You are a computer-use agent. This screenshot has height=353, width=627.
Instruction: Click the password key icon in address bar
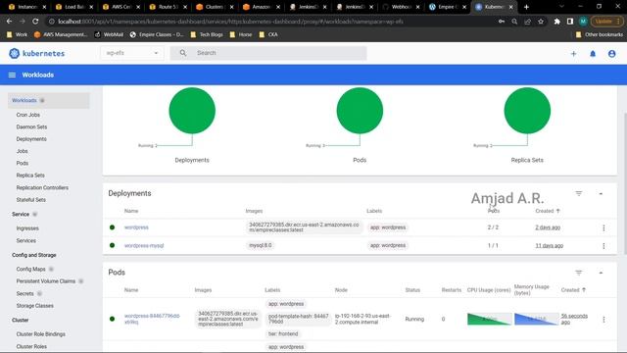tap(501, 22)
